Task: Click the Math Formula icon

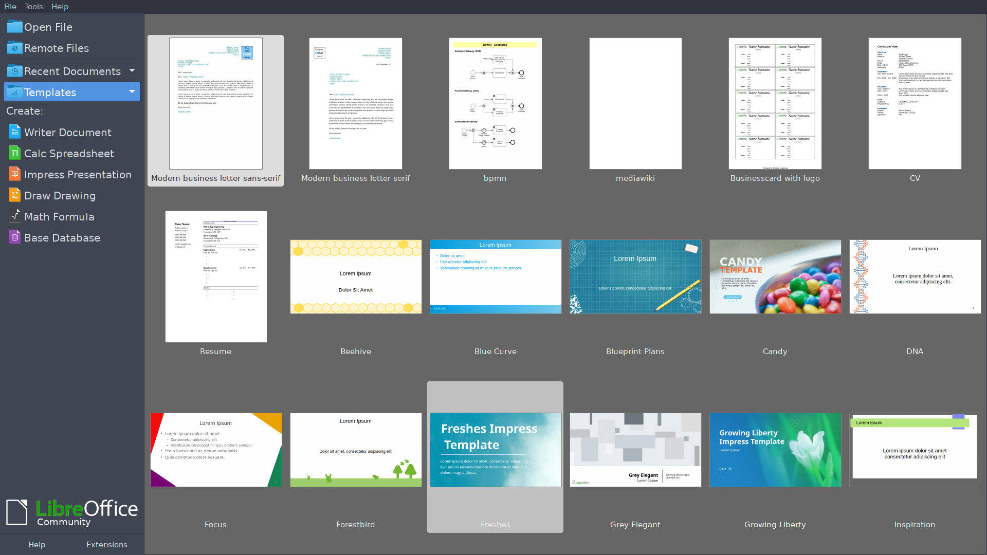Action: pyautogui.click(x=15, y=216)
